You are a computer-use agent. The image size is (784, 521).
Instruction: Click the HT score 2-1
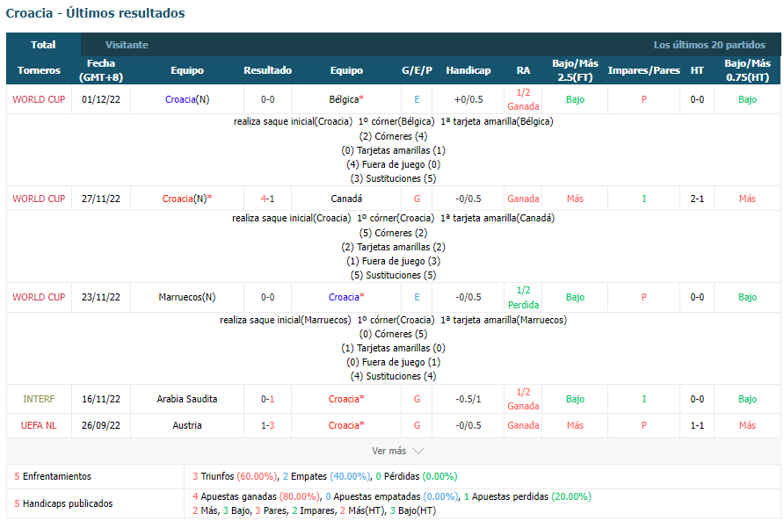697,199
